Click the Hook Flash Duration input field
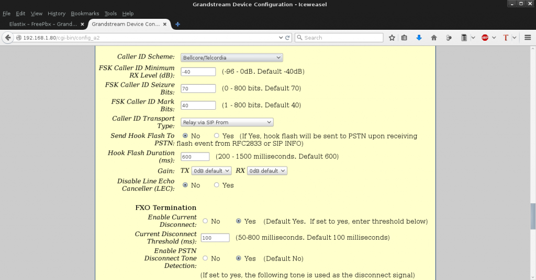 click(x=195, y=157)
